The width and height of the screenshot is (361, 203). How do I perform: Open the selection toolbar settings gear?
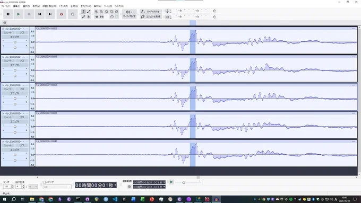(x=130, y=187)
